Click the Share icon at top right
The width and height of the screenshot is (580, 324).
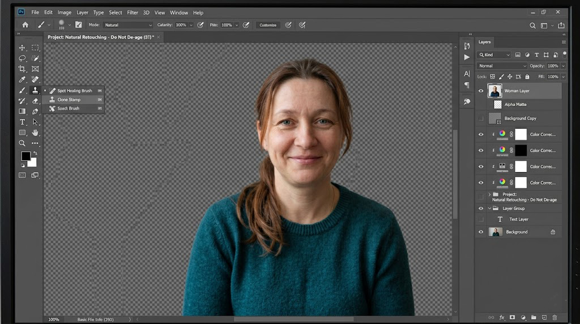click(561, 25)
